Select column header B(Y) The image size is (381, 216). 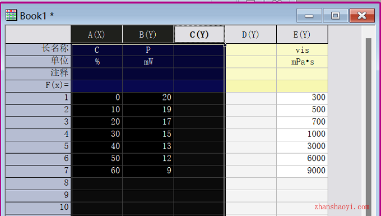(x=148, y=34)
